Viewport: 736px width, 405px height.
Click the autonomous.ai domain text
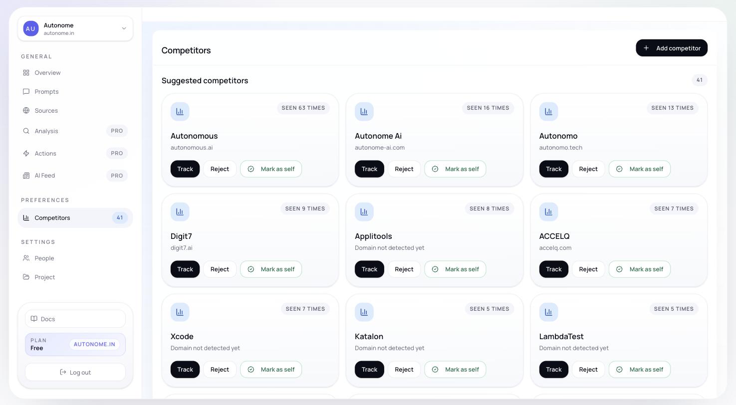pos(192,148)
